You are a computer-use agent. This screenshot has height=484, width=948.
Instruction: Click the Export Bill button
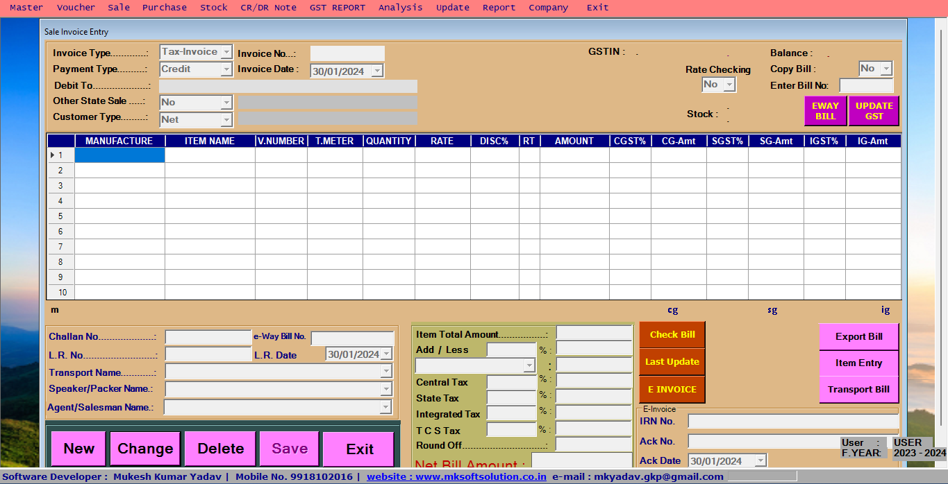858,337
